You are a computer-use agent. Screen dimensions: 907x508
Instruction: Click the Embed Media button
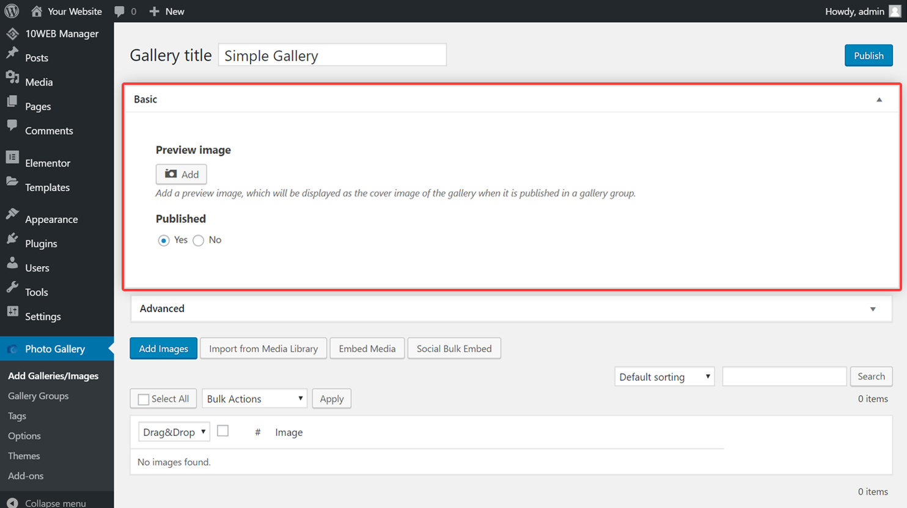(367, 349)
